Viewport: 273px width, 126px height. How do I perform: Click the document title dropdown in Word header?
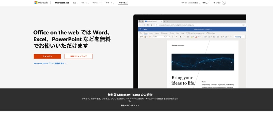click(203, 29)
